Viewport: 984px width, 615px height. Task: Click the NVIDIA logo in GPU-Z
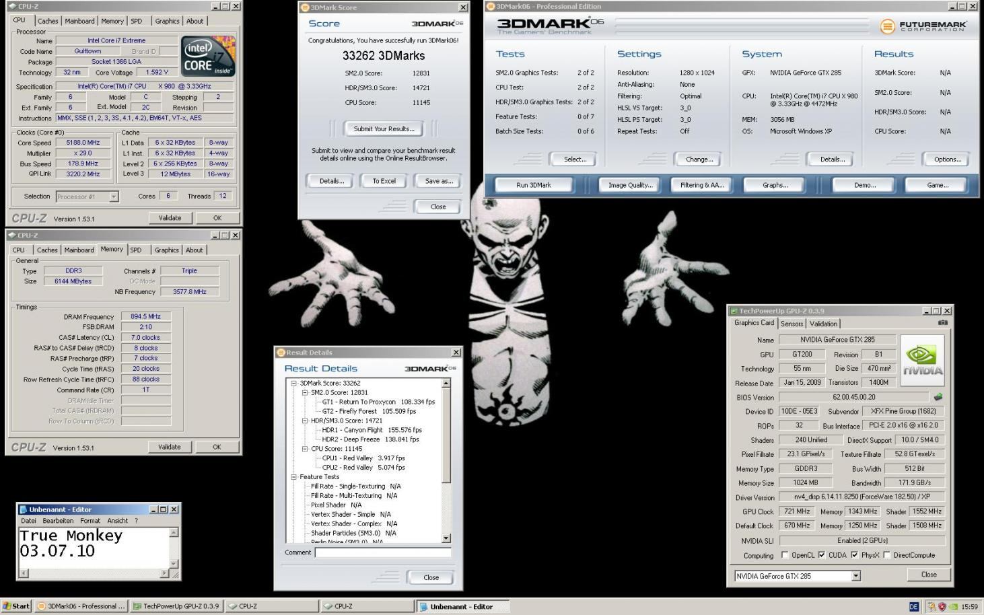(922, 360)
